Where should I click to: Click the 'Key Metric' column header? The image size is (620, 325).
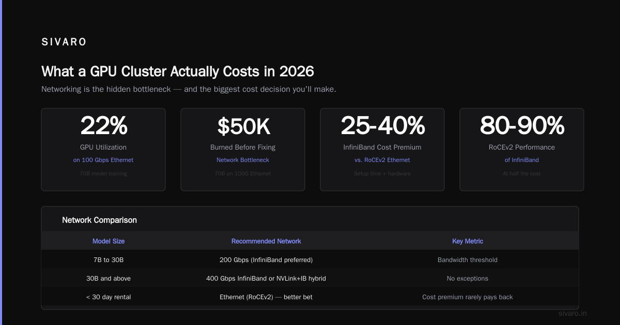(x=468, y=241)
